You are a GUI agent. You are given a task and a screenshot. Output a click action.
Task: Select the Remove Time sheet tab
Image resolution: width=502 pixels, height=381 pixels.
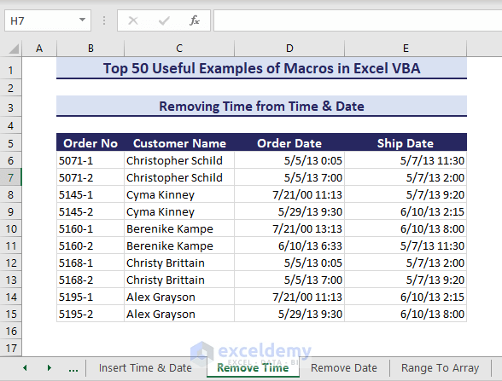click(253, 368)
